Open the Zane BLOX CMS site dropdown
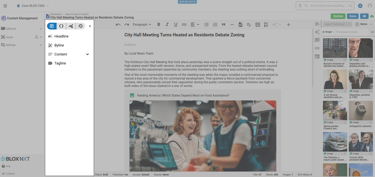The width and height of the screenshot is (375, 177). coord(33,6)
